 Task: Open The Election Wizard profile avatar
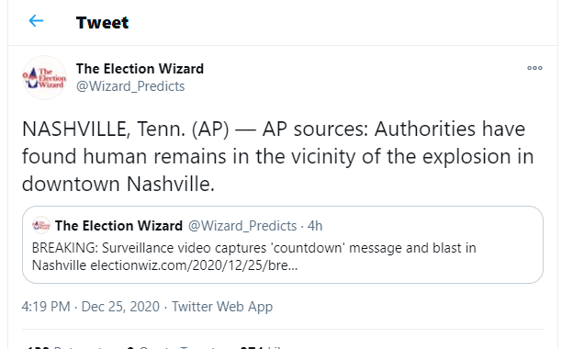(x=44, y=77)
